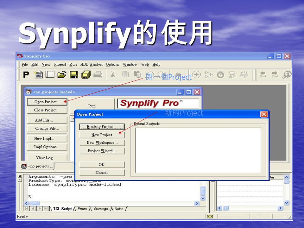Click inside the Recent Projects list box
The image size is (304, 228).
tap(198, 150)
